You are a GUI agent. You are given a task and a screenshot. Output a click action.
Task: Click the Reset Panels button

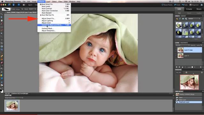click(167, 5)
